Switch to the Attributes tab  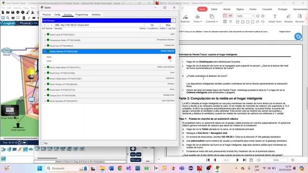tap(96, 15)
